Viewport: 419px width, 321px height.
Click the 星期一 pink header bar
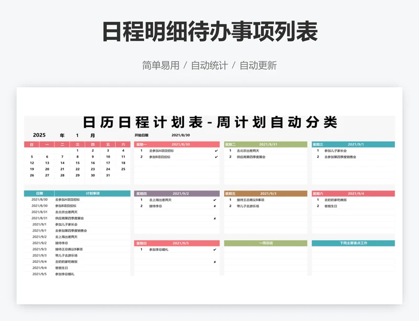(177, 145)
